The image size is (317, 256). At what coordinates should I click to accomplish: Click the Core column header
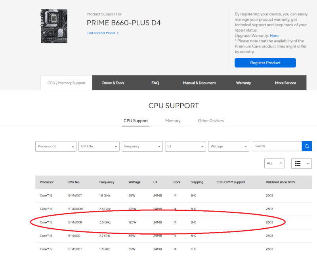(177, 182)
